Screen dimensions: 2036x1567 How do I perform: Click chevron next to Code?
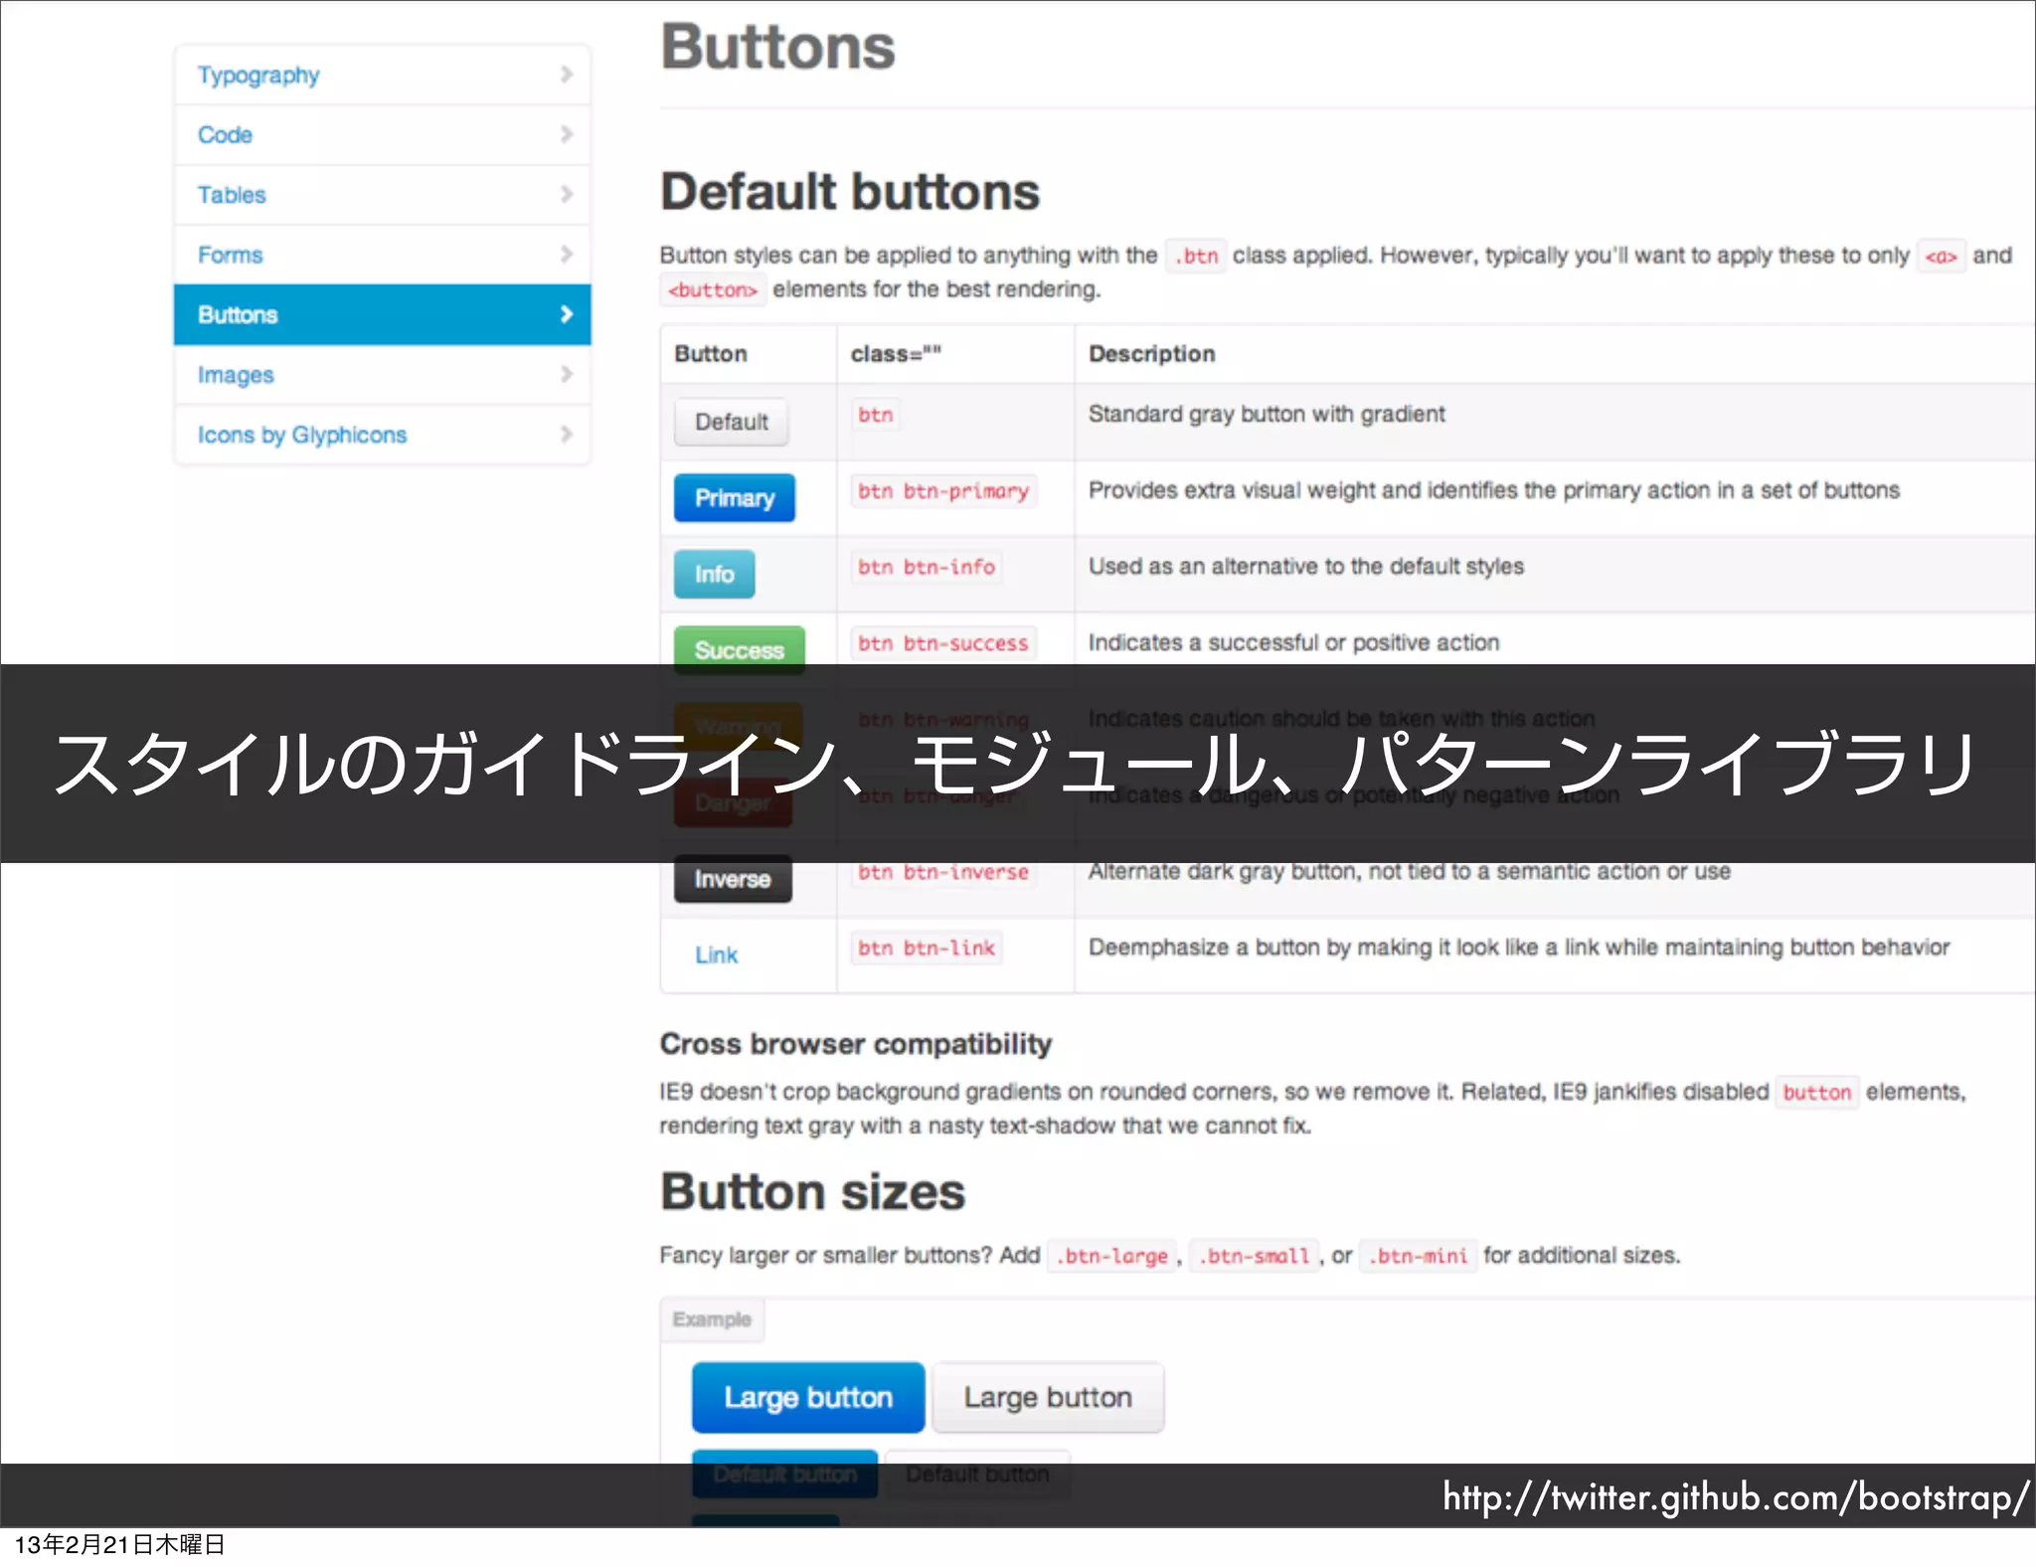[567, 134]
